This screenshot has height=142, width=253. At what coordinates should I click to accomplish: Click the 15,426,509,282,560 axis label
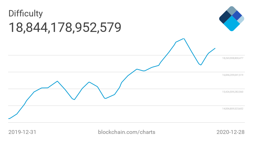pos(233,92)
